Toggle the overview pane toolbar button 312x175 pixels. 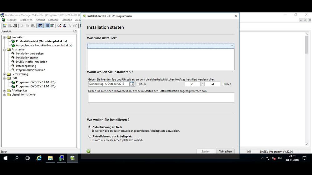pyautogui.click(x=40, y=26)
